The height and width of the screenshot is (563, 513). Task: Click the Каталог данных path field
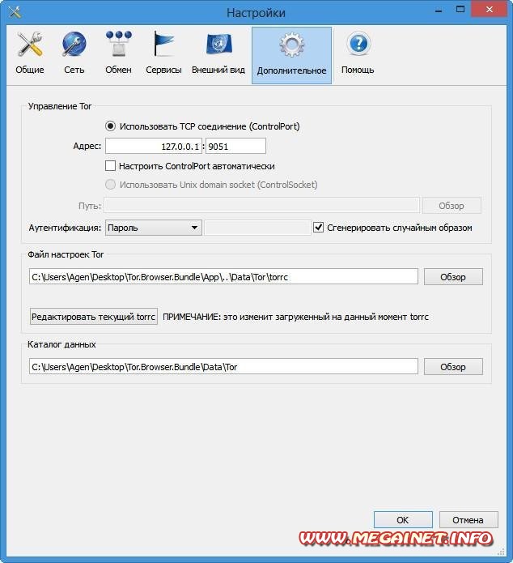[x=223, y=367]
